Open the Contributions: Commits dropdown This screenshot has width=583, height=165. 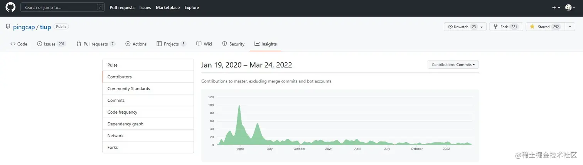[x=453, y=65]
